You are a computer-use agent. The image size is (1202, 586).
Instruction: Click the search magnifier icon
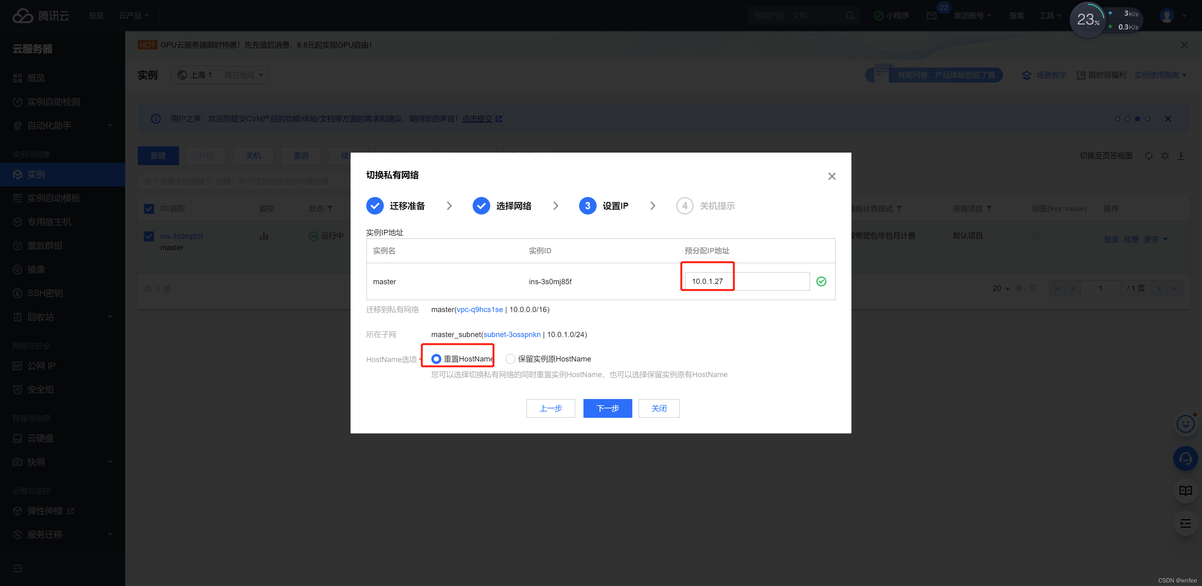click(850, 16)
